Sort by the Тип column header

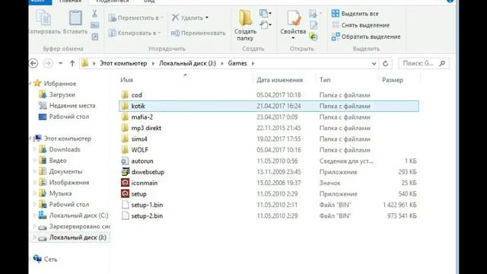coord(325,80)
